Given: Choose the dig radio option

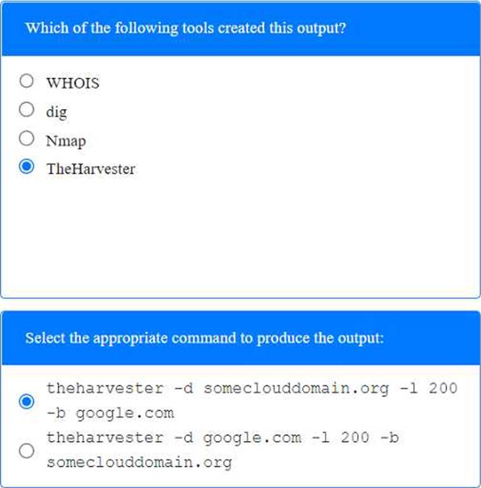Looking at the screenshot, I should pyautogui.click(x=27, y=109).
